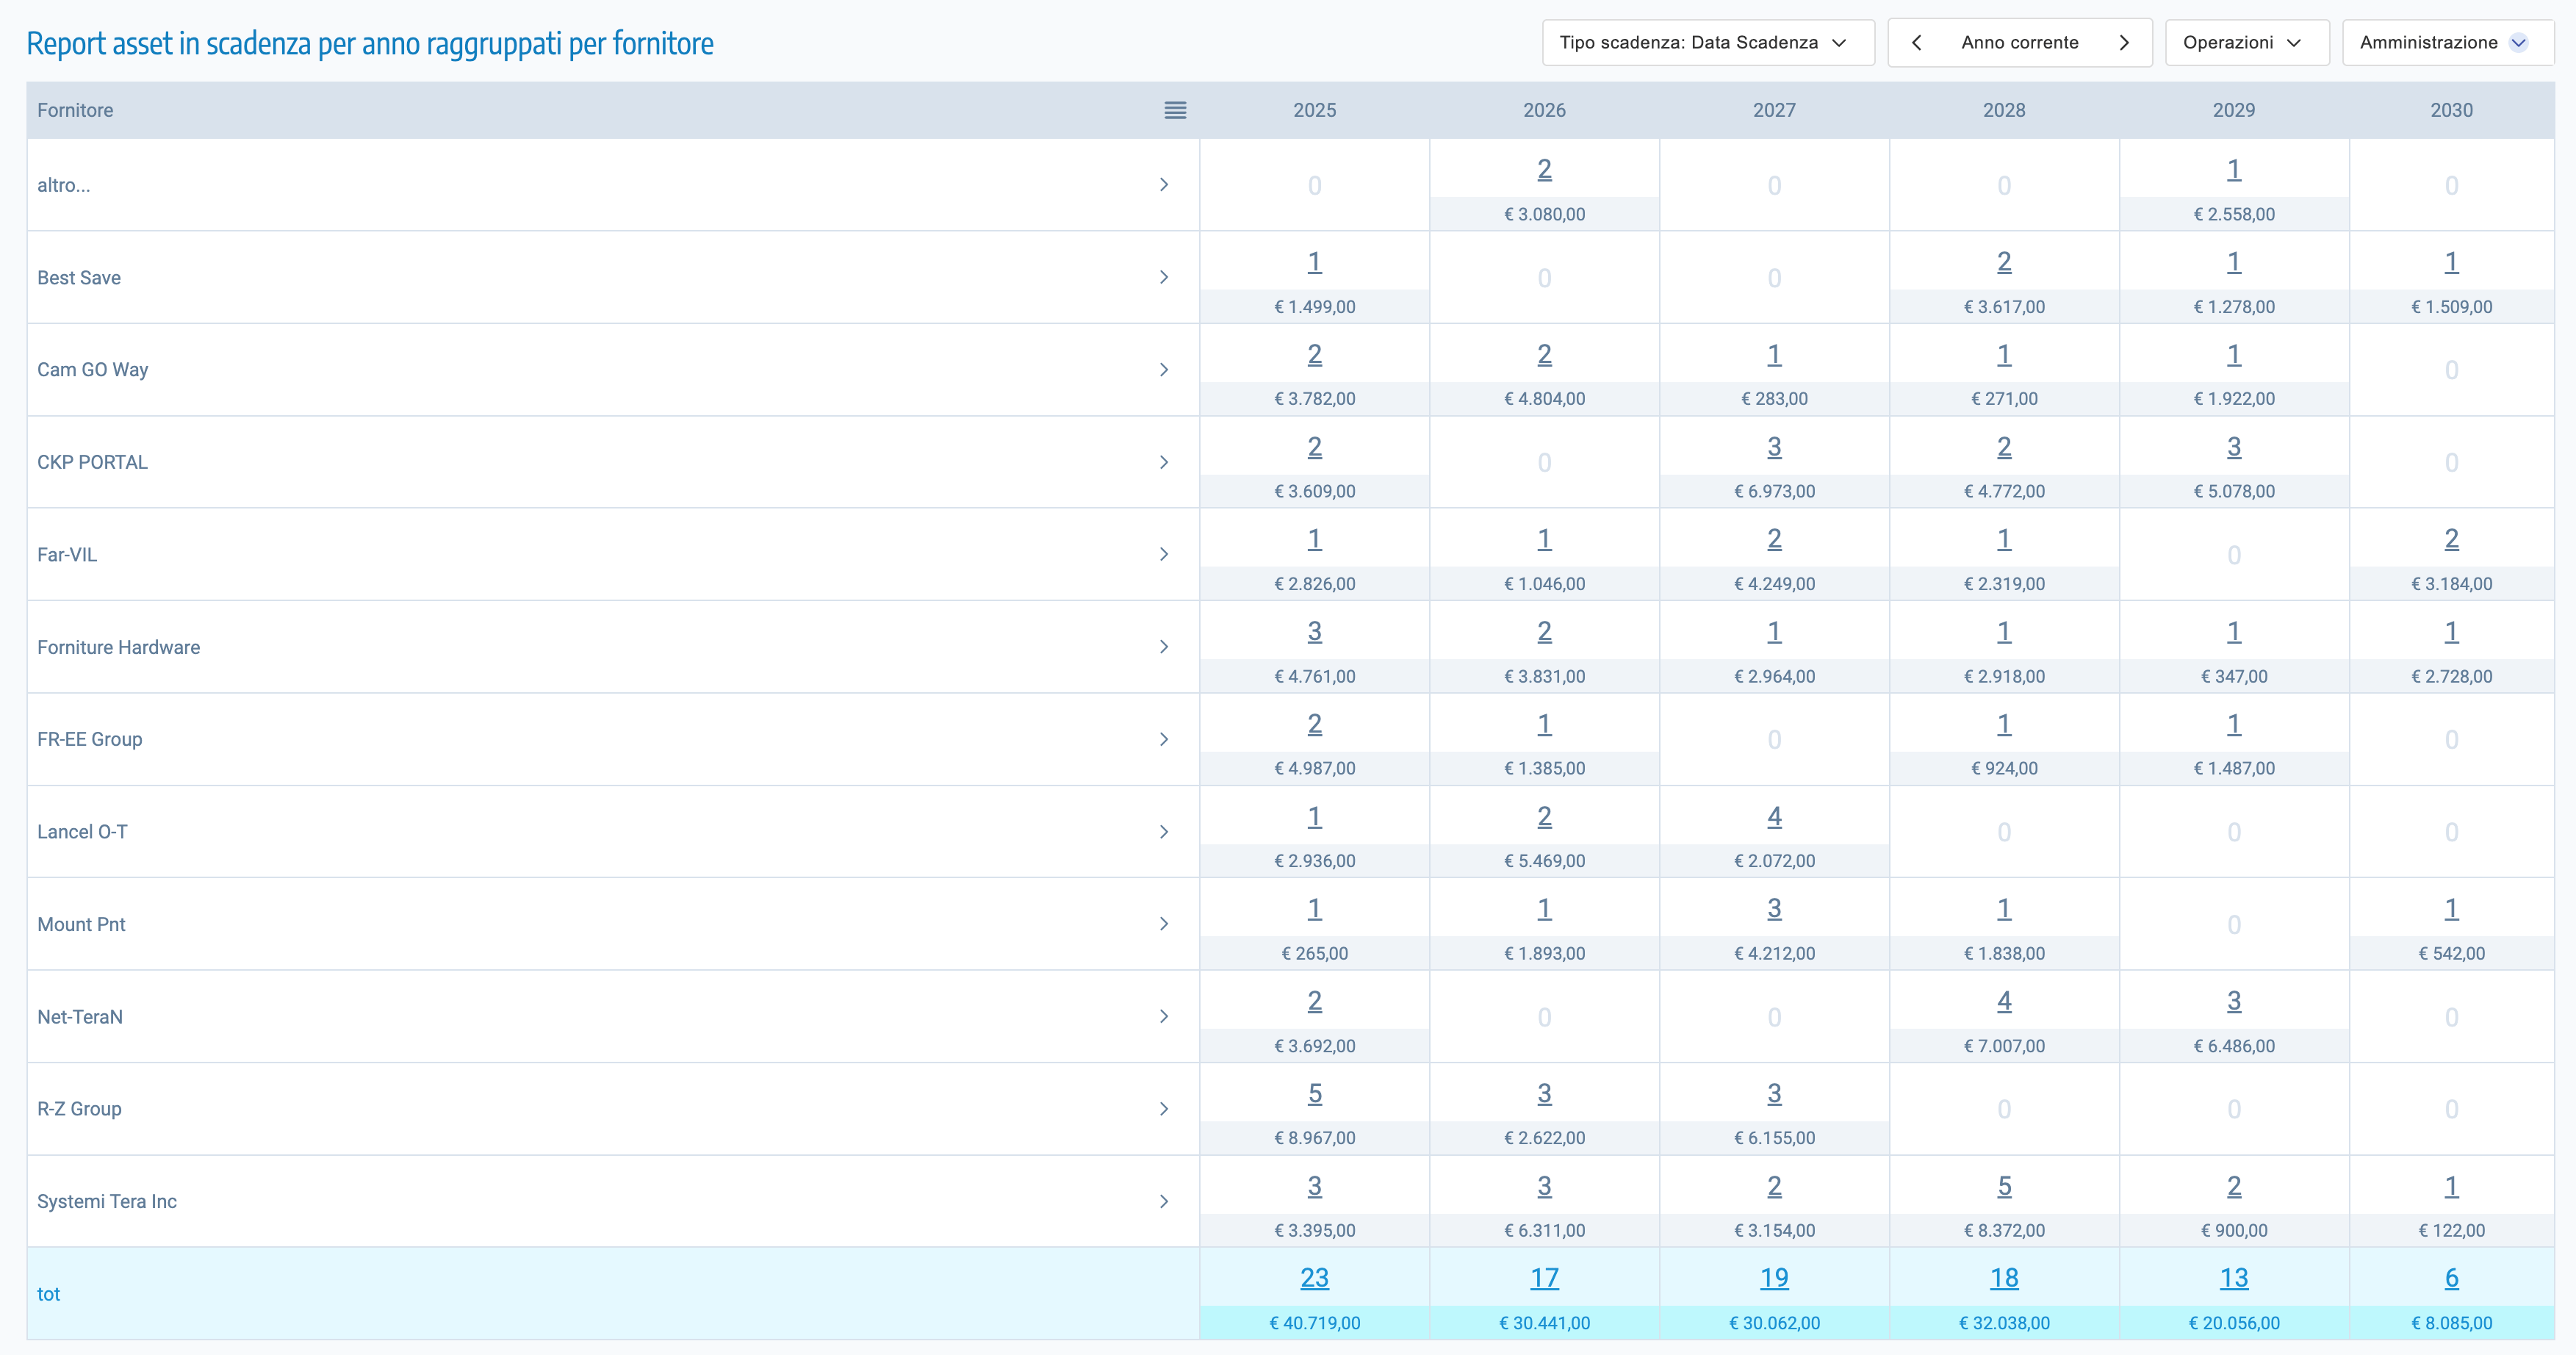2576x1355 pixels.
Task: Expand the Lancel O-T row chevron
Action: tap(1164, 832)
